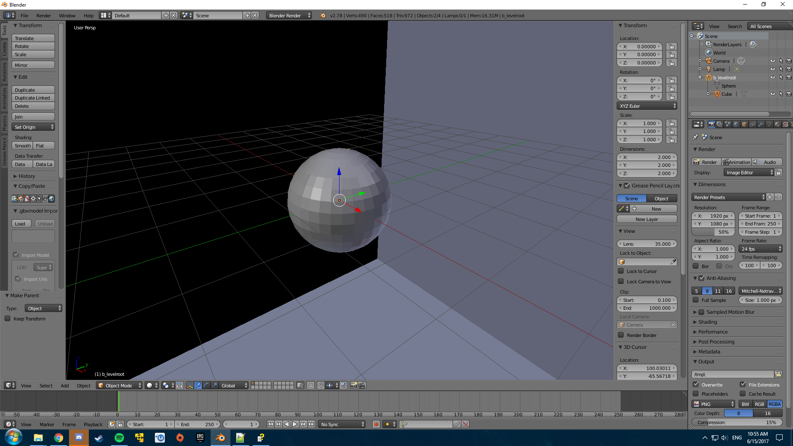This screenshot has width=793, height=446.
Task: Collapse the Anti-Aliasing panel
Action: tap(695, 278)
